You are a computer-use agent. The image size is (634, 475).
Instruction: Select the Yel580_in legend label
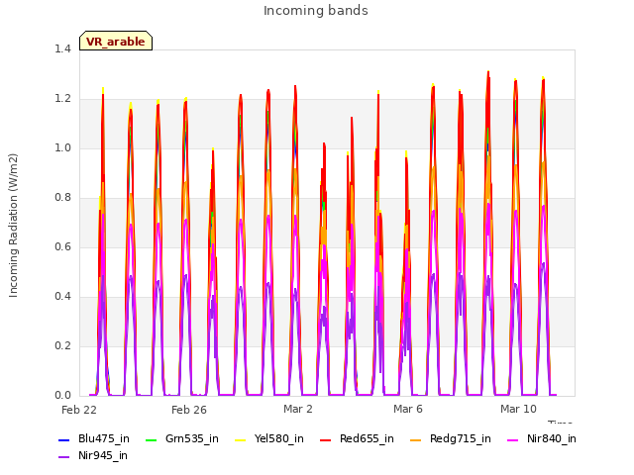pyautogui.click(x=279, y=438)
